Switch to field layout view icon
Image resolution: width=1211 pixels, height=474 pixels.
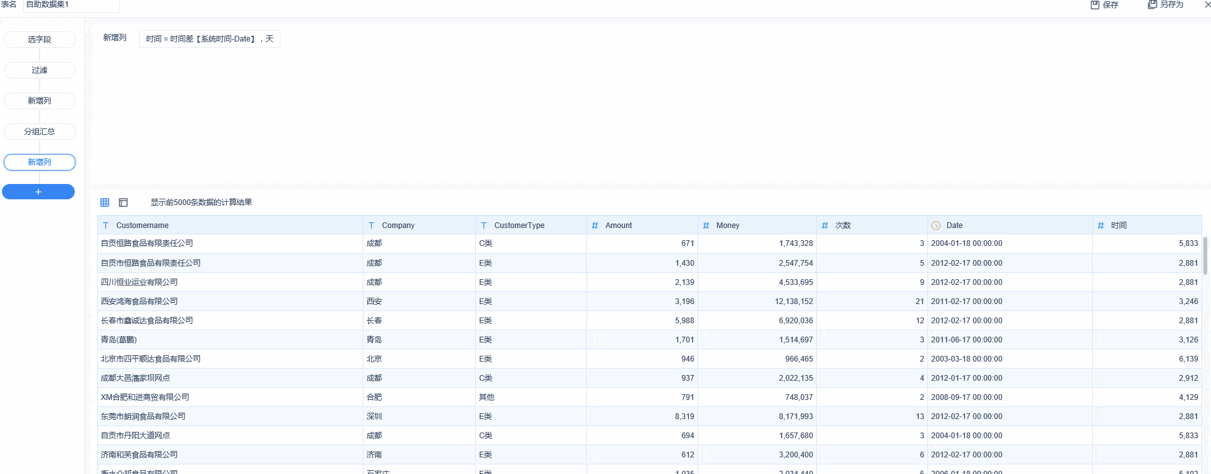(x=123, y=203)
